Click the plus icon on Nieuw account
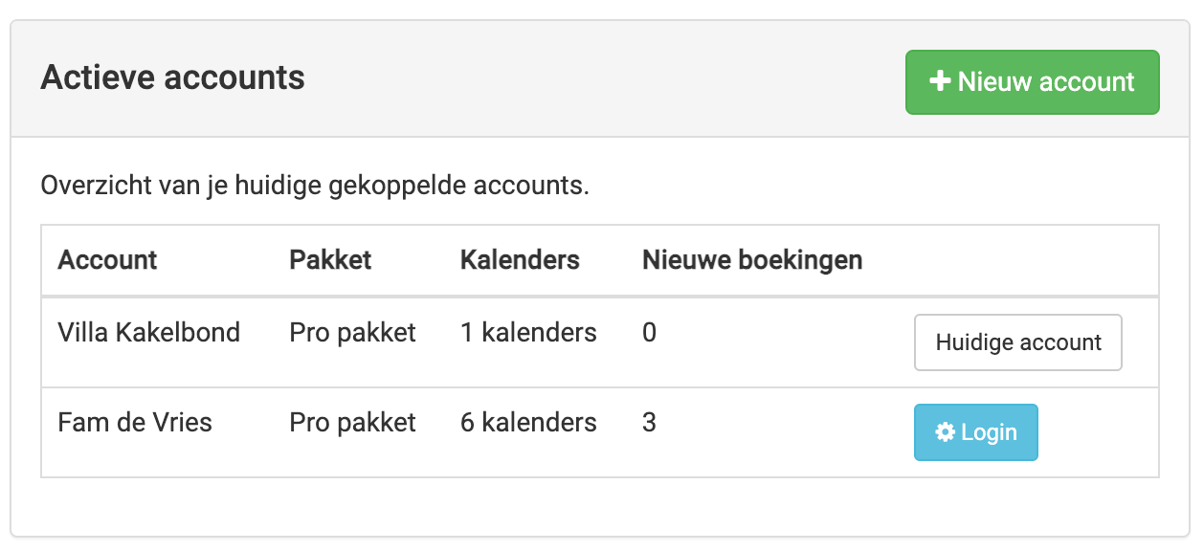The width and height of the screenshot is (1204, 551). pos(940,82)
